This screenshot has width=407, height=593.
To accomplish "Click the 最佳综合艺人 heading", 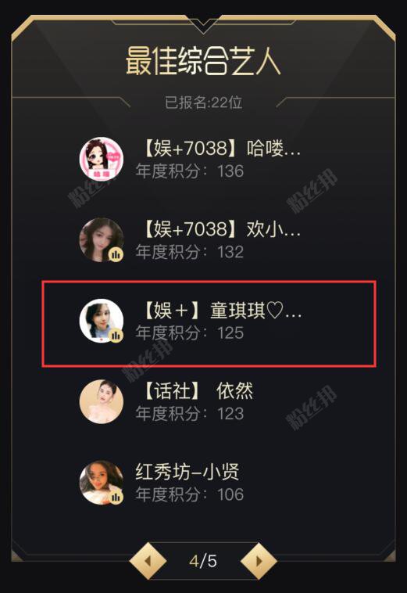I will [x=203, y=61].
